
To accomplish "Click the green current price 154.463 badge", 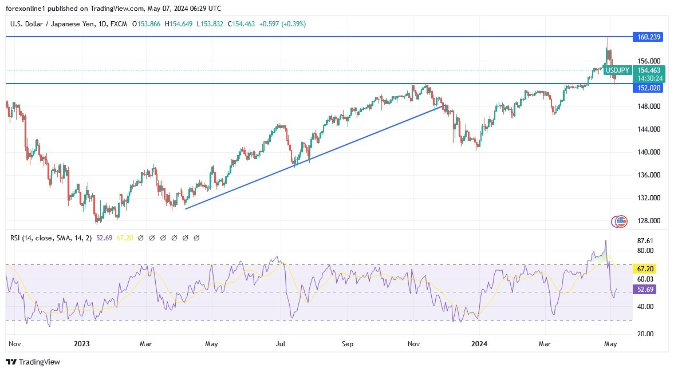I will (650, 70).
